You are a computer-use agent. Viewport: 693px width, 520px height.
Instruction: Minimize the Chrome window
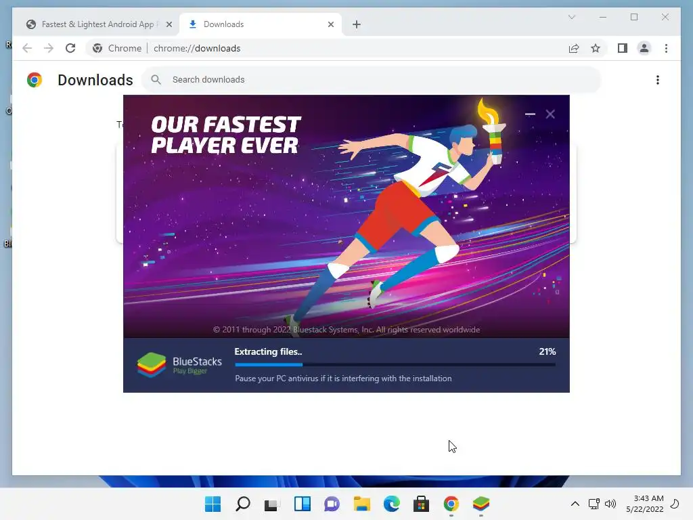point(603,17)
